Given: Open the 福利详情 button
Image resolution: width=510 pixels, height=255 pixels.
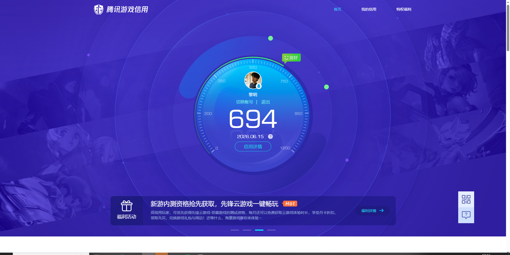Looking at the screenshot, I should (x=373, y=211).
